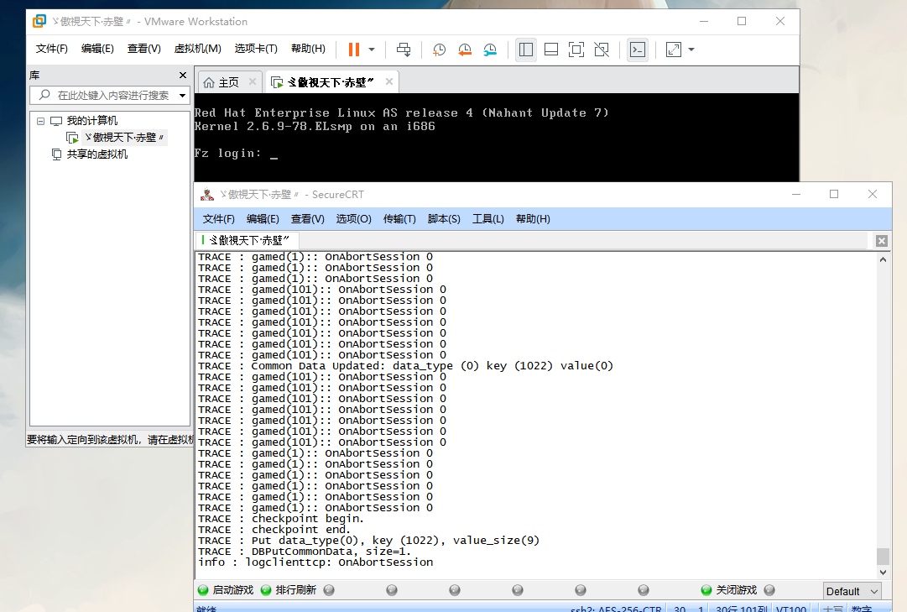Image resolution: width=907 pixels, height=612 pixels.
Task: Toggle the library sidebar view
Action: tap(526, 50)
